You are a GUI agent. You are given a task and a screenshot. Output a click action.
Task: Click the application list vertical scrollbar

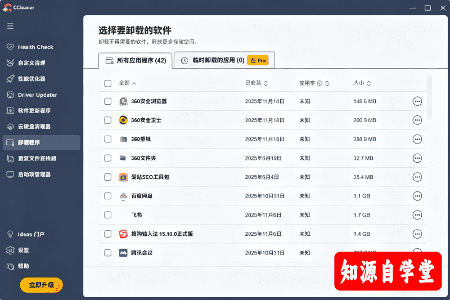coord(429,97)
